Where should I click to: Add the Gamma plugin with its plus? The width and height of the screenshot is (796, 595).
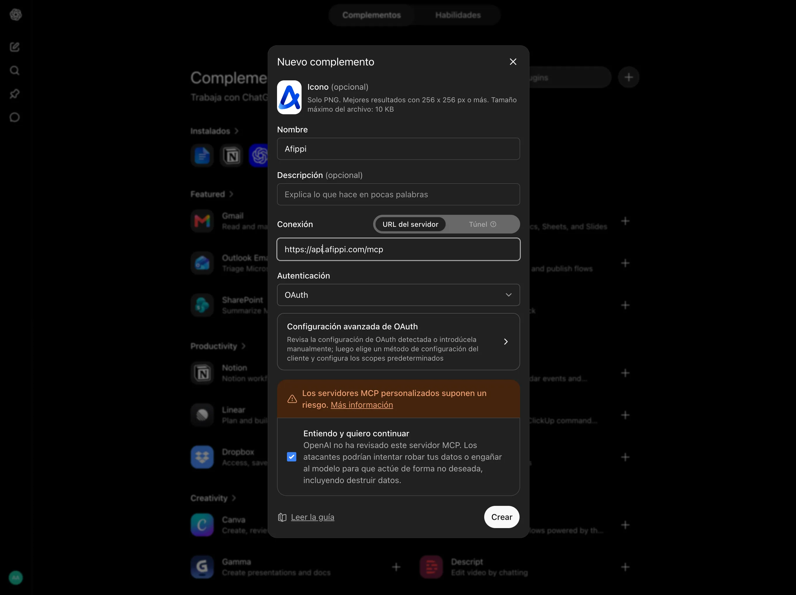[396, 567]
